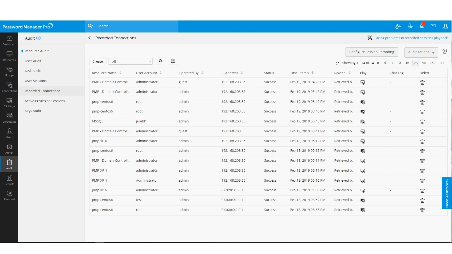Screen dimensions: 452x254
Task: Go to SSH Keys section
Action: click(9, 102)
